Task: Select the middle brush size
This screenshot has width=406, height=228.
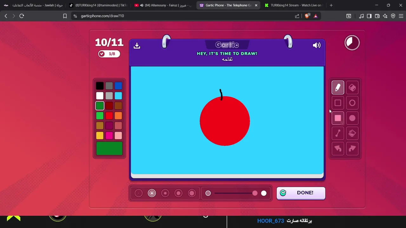Action: pyautogui.click(x=165, y=193)
